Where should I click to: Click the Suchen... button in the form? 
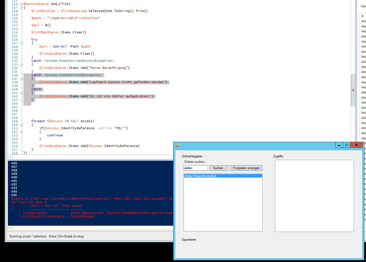tap(219, 168)
